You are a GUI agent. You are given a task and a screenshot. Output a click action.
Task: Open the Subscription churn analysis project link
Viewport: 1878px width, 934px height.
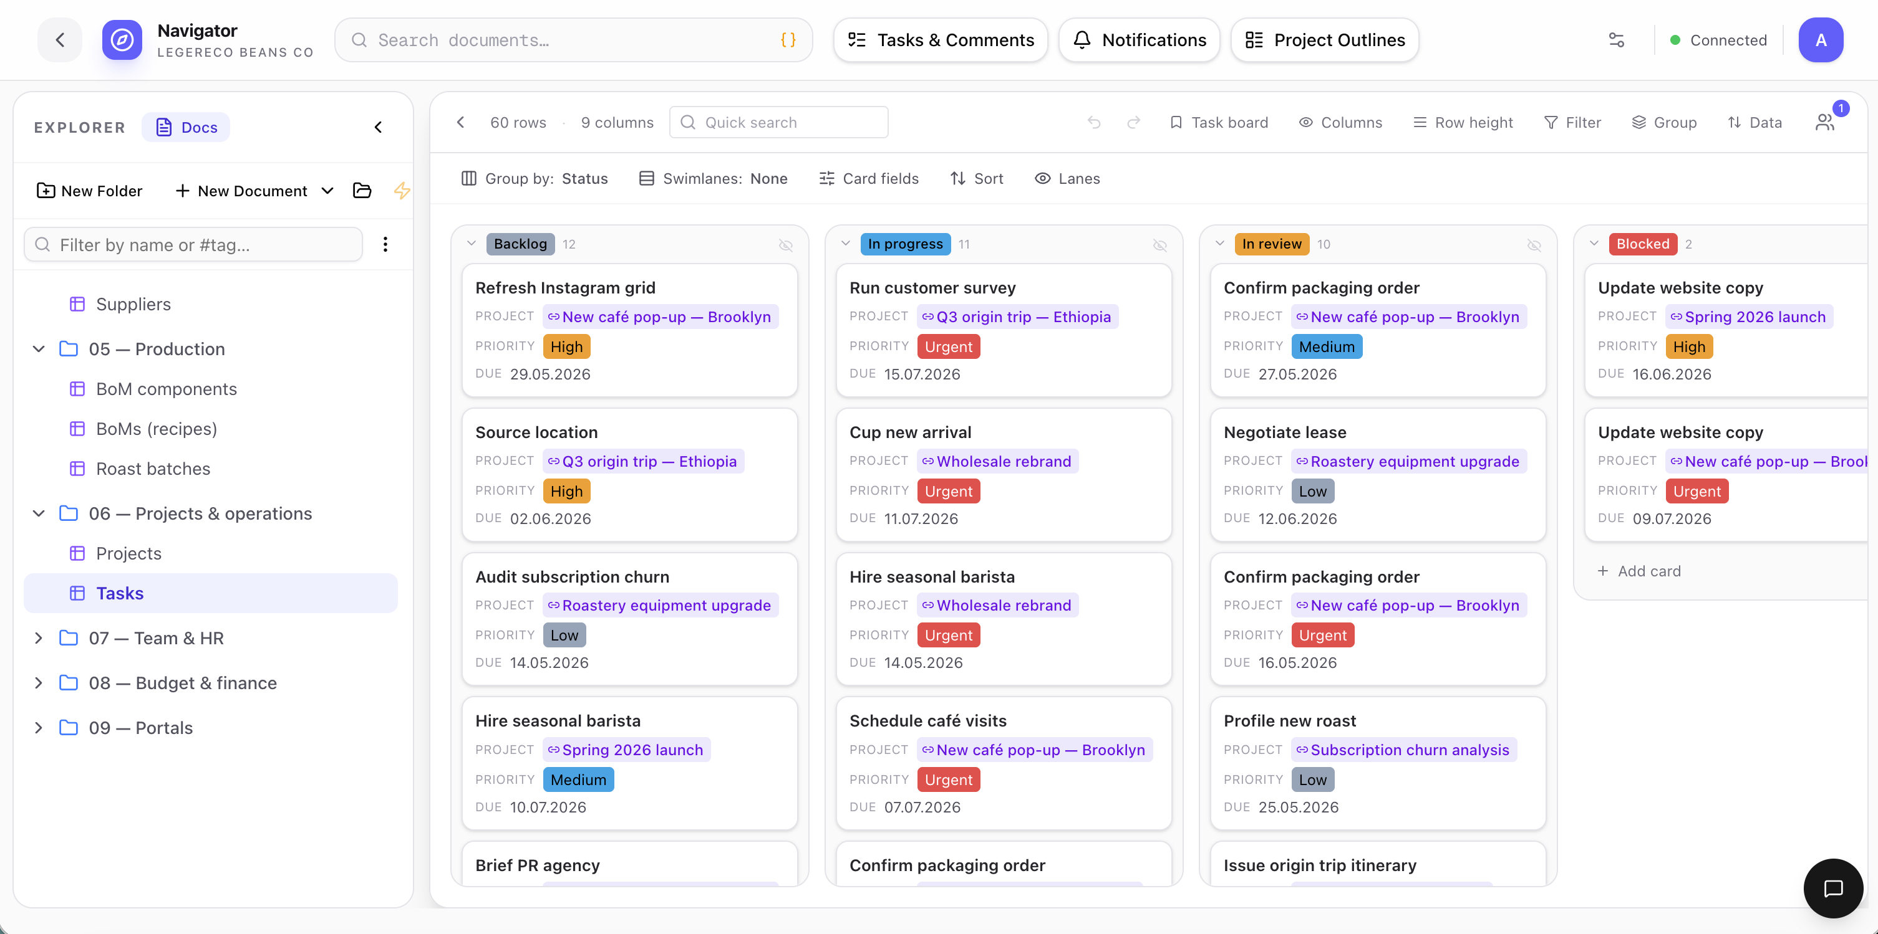[x=1403, y=750]
